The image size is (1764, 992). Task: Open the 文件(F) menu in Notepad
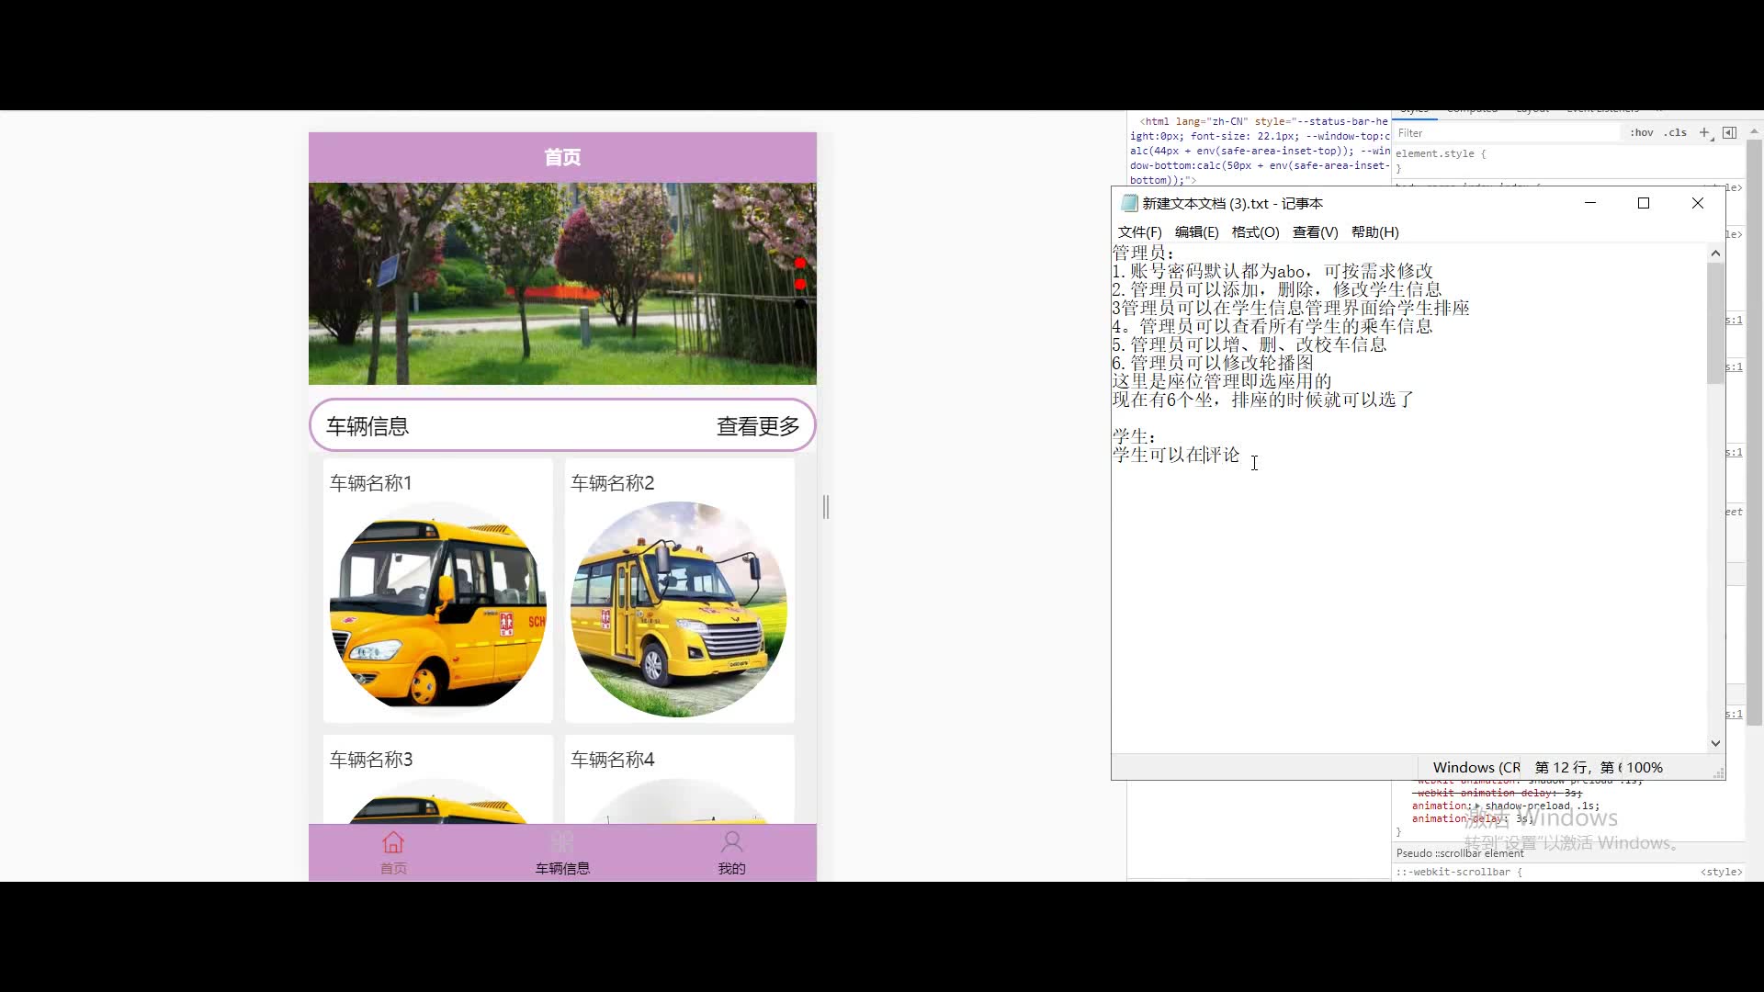(1139, 232)
